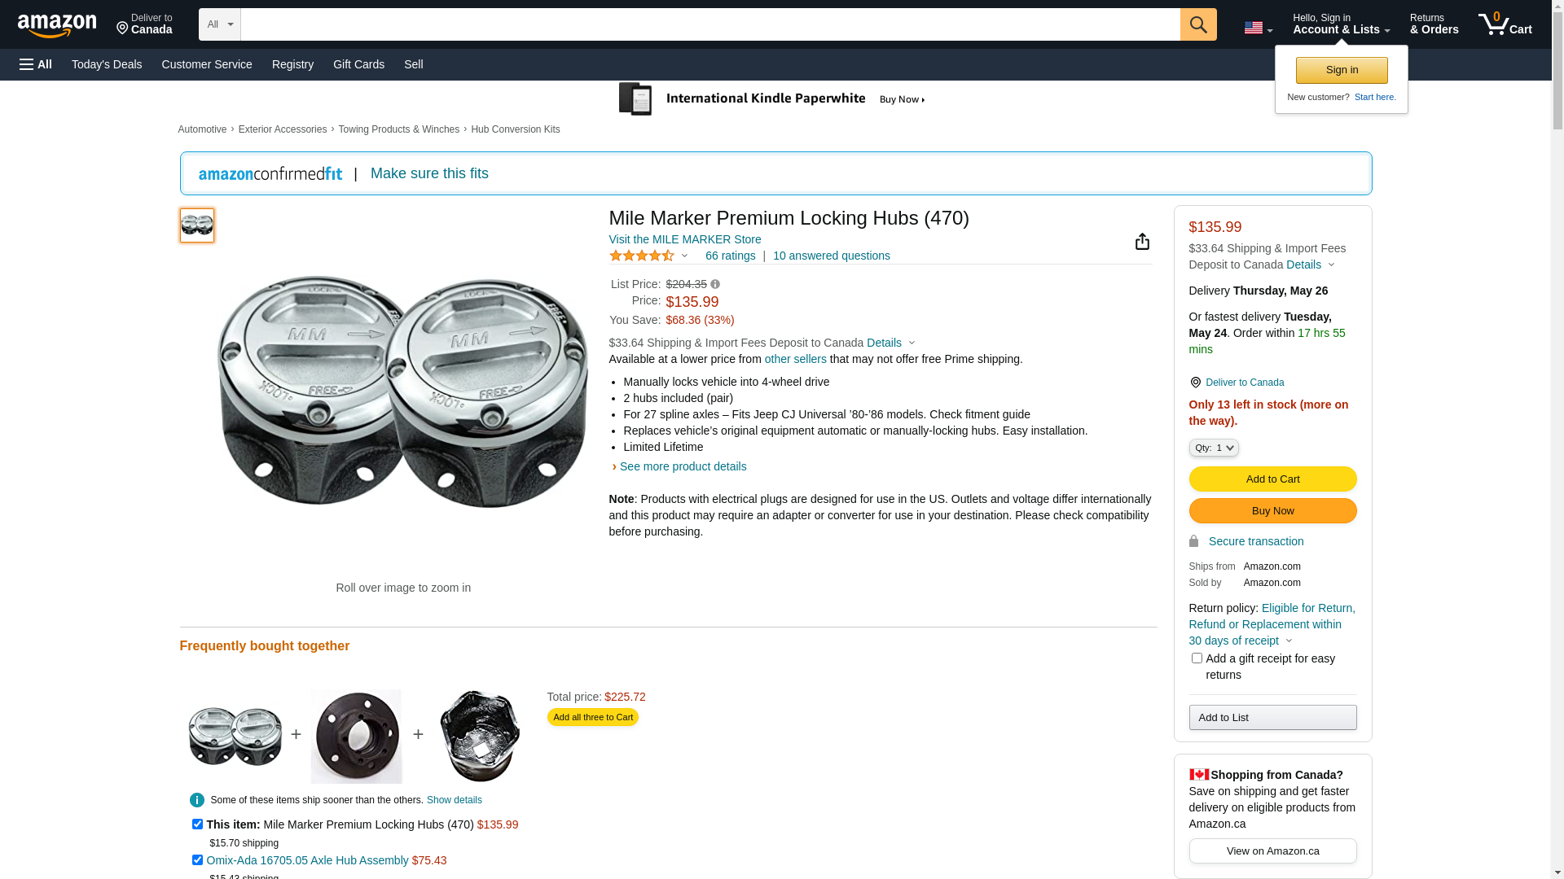Open Today's Deals in navigation bar
The image size is (1564, 879).
[107, 64]
